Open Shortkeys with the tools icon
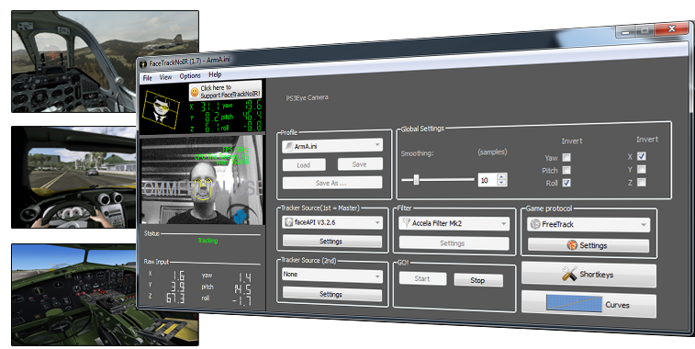This screenshot has width=695, height=349. (x=569, y=274)
